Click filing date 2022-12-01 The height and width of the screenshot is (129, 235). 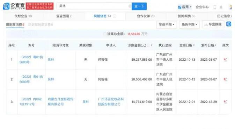187,102
